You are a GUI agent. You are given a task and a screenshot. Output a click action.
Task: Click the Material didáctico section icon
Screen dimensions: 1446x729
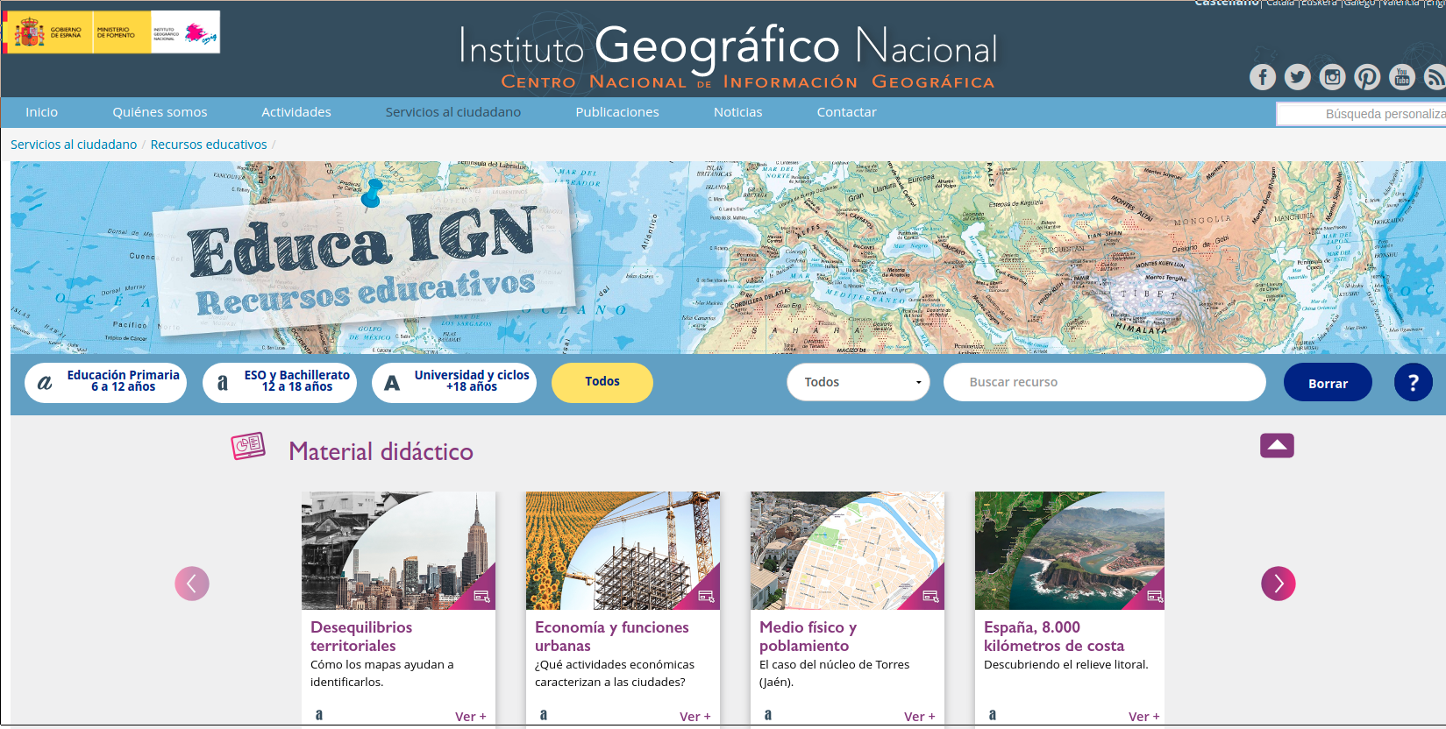[248, 446]
